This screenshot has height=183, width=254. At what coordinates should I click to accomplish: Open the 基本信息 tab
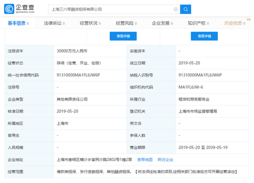point(18,23)
